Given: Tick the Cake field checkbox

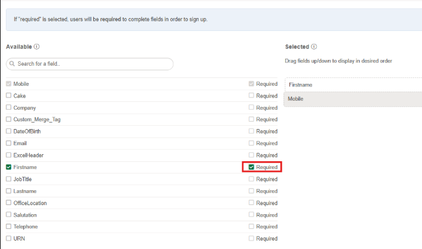Looking at the screenshot, I should pos(8,95).
